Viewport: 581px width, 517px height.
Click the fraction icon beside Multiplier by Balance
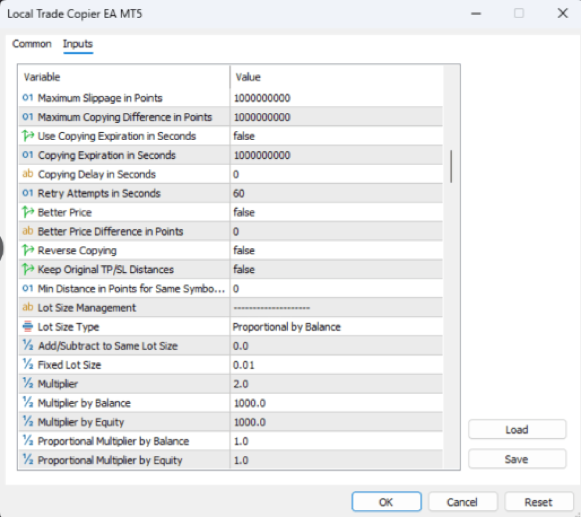click(28, 403)
